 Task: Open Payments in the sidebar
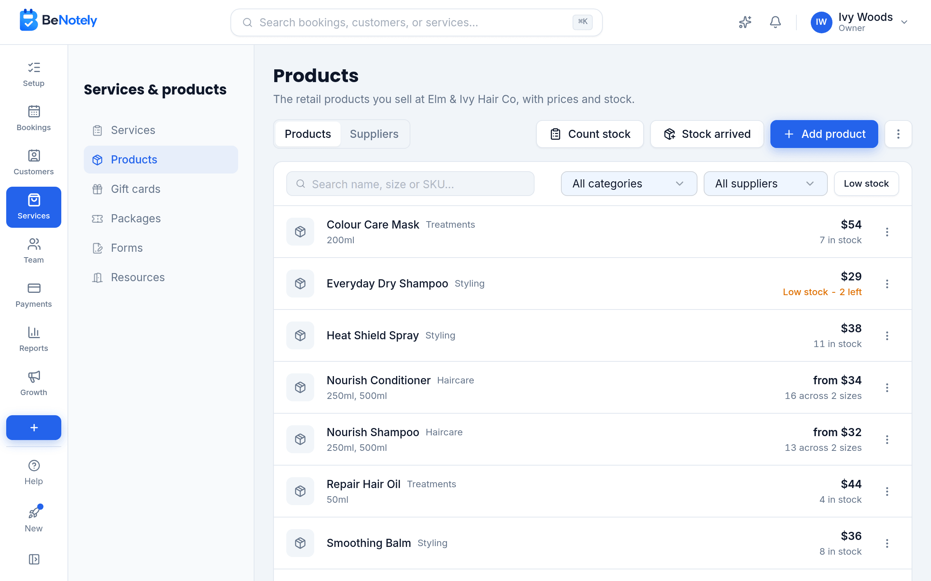pyautogui.click(x=34, y=296)
